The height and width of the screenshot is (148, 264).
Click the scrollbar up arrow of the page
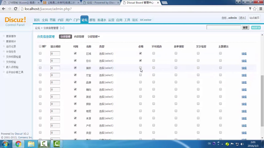[x=262, y=35]
